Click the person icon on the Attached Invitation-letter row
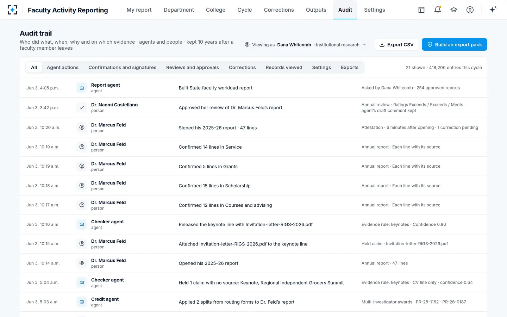The image size is (507, 317). tap(82, 244)
